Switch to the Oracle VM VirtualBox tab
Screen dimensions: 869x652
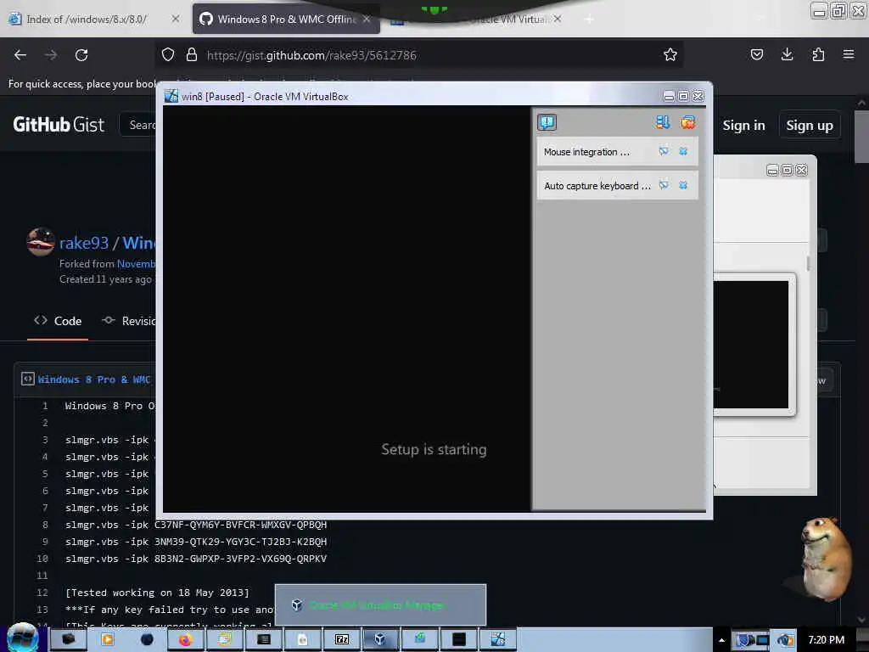477,19
